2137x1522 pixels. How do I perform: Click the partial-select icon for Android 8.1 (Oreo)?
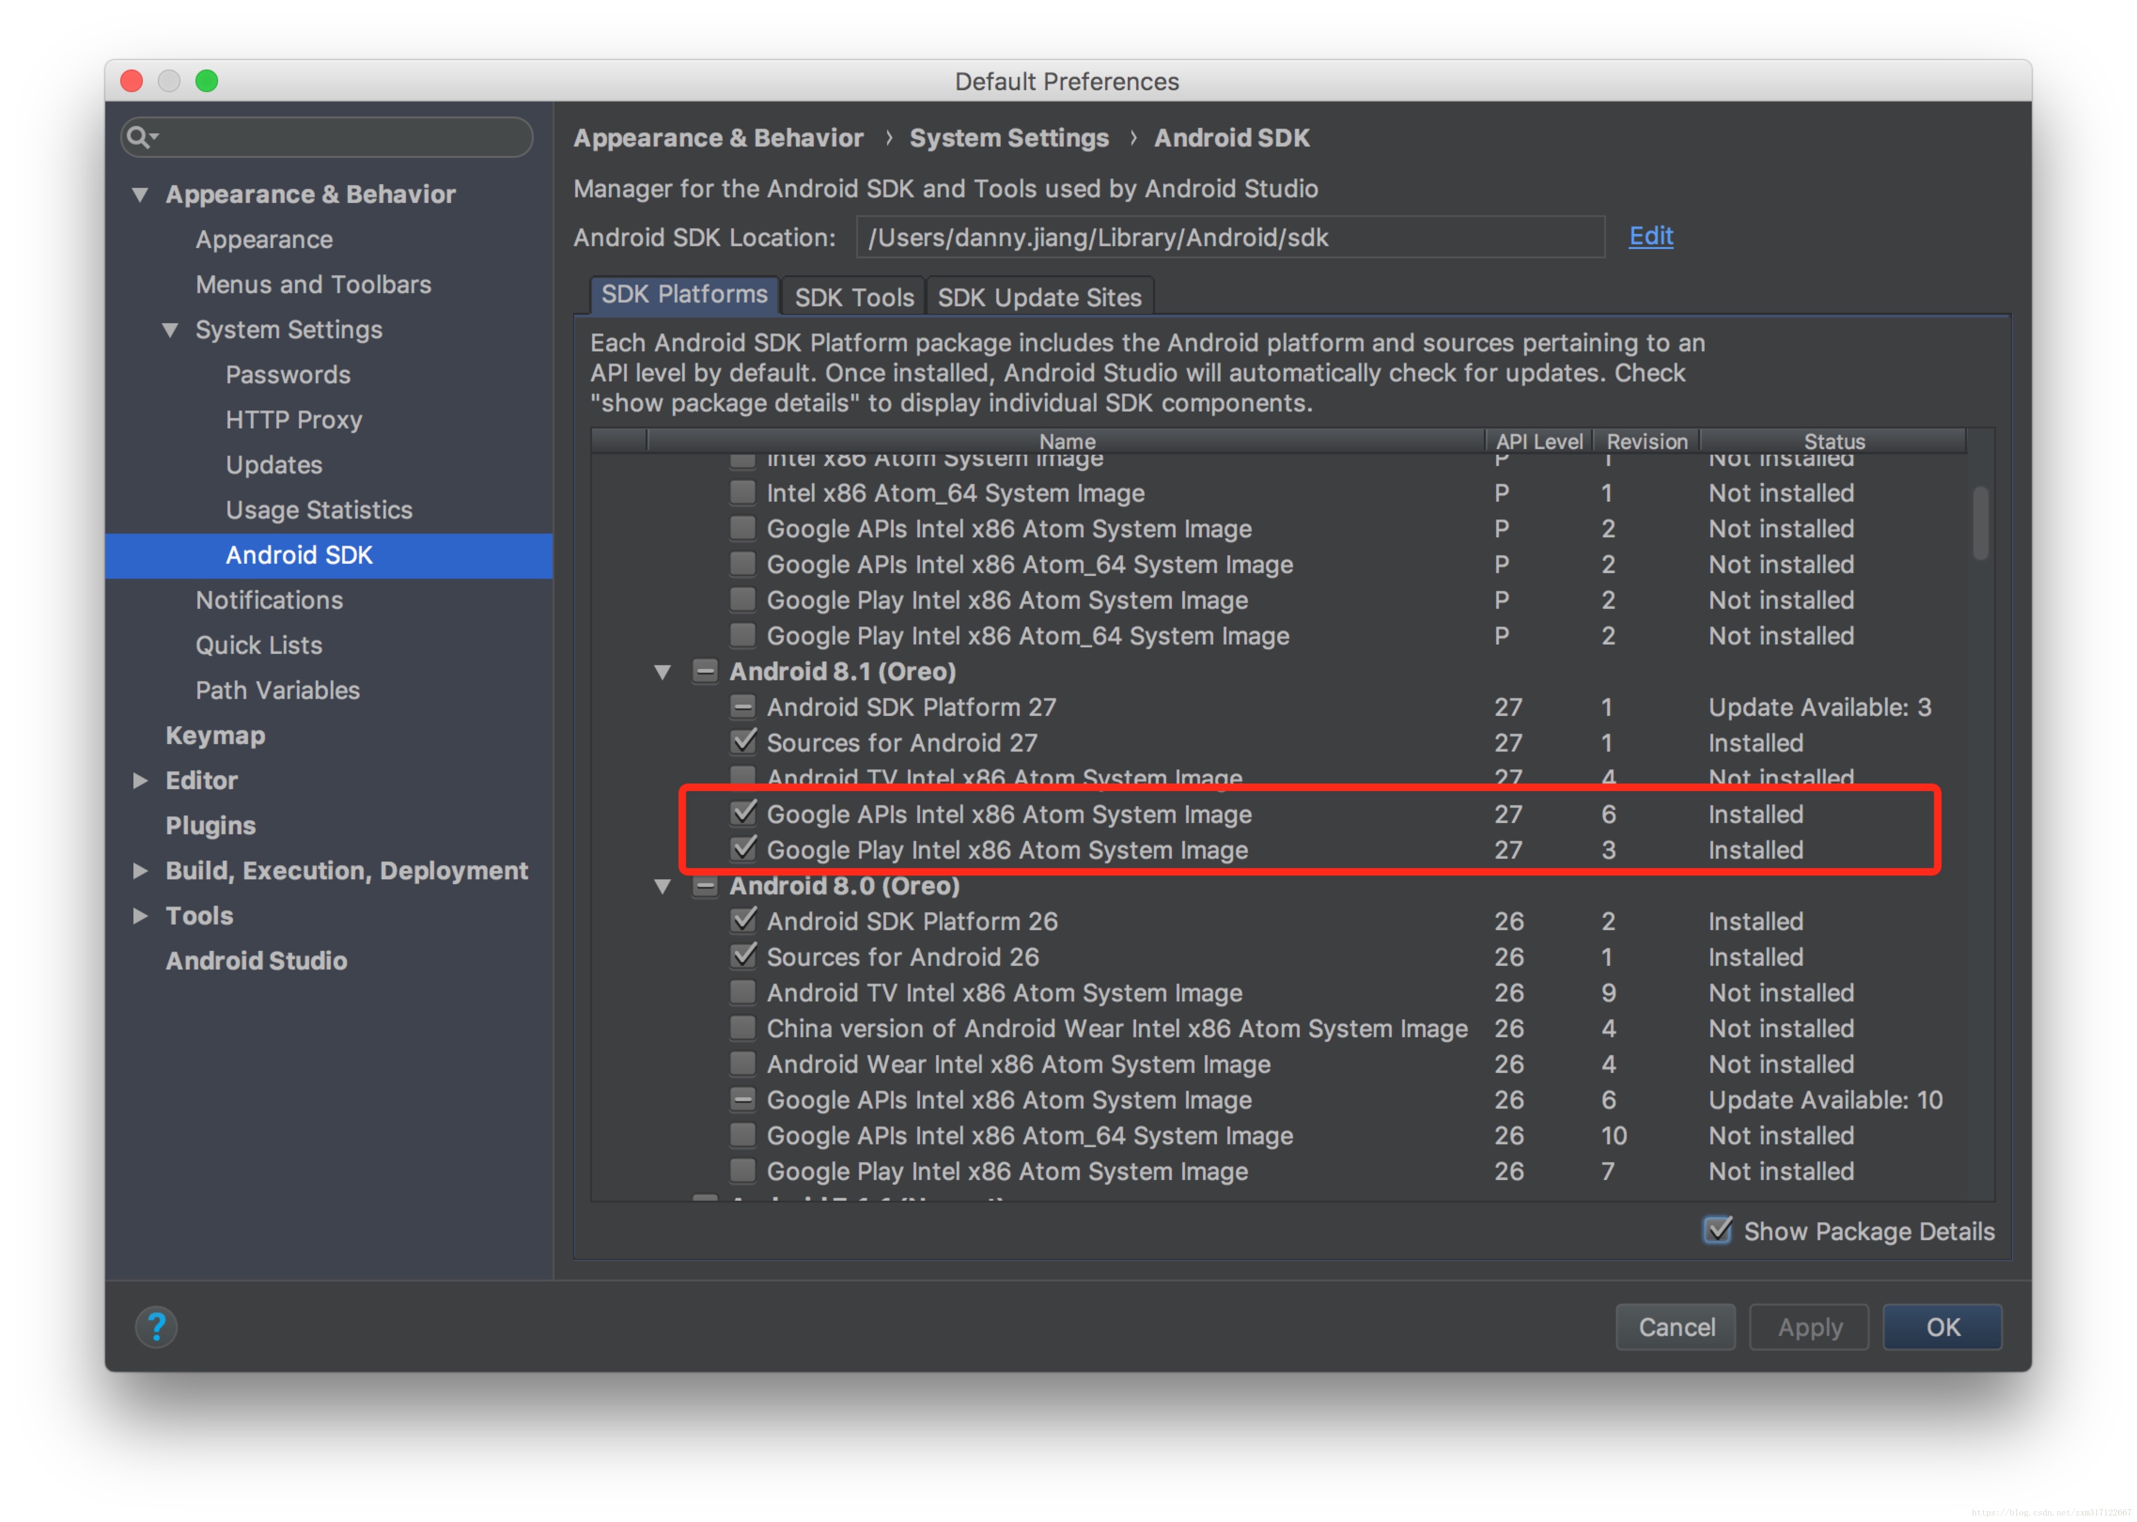[705, 671]
